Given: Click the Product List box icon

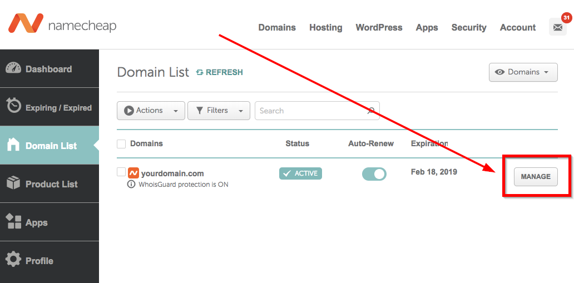Looking at the screenshot, I should [13, 183].
